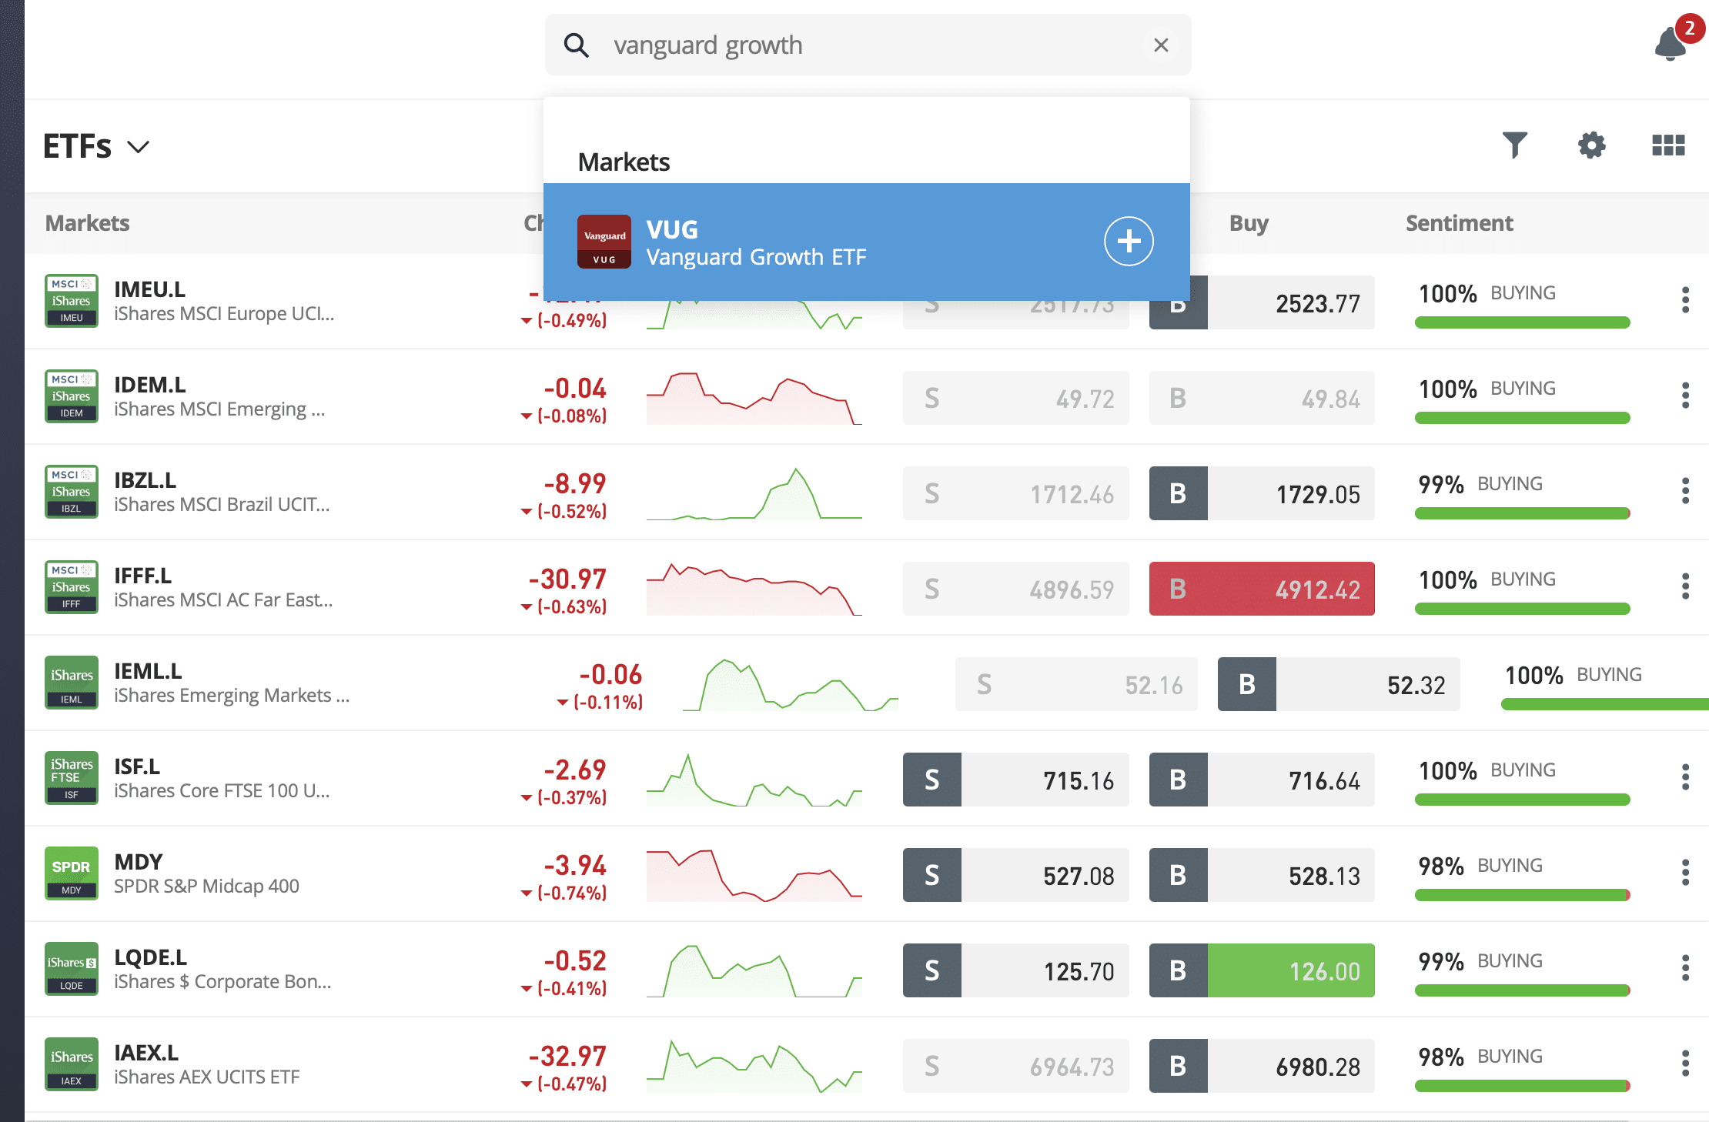This screenshot has height=1122, width=1709.
Task: Click IFFF.L change value -30.97
Action: point(567,579)
